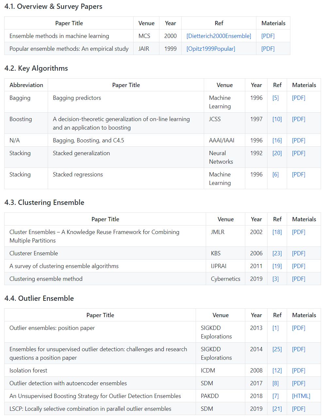Open the Dietterich2000Ensemble reference link
This screenshot has height=417, width=323.
219,36
